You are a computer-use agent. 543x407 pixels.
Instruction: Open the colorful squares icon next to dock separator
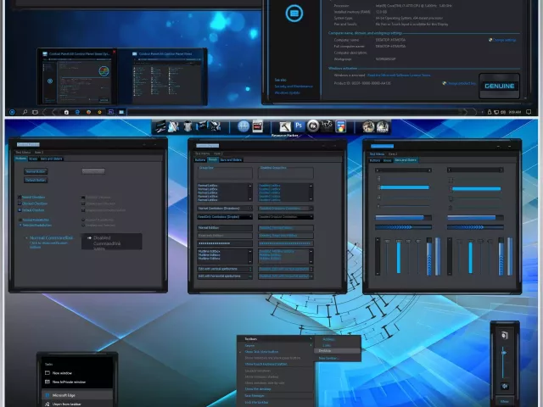pos(341,126)
